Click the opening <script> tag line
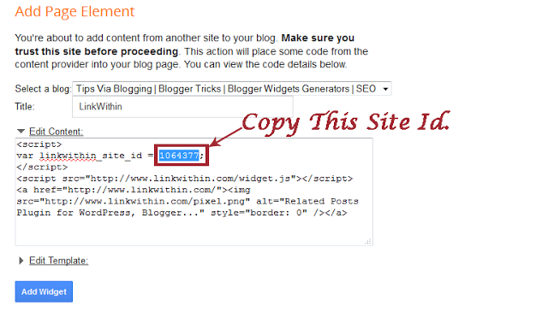The width and height of the screenshot is (548, 318). [x=39, y=144]
